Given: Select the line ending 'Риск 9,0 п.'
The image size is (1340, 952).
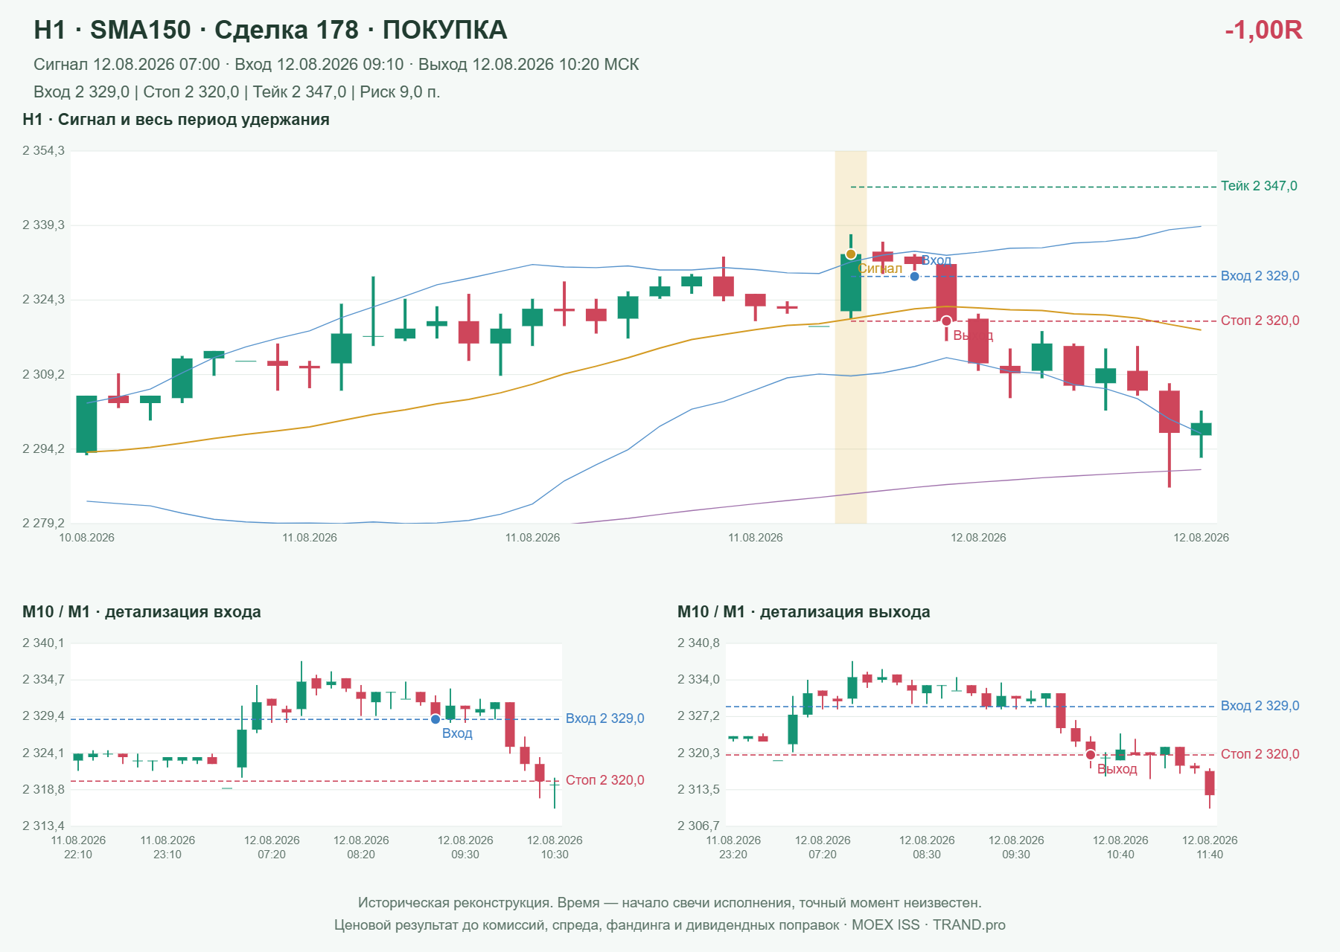Looking at the screenshot, I should click(x=237, y=92).
